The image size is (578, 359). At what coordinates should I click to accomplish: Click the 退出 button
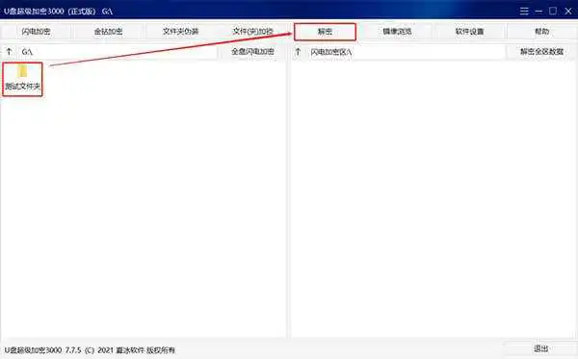point(540,348)
